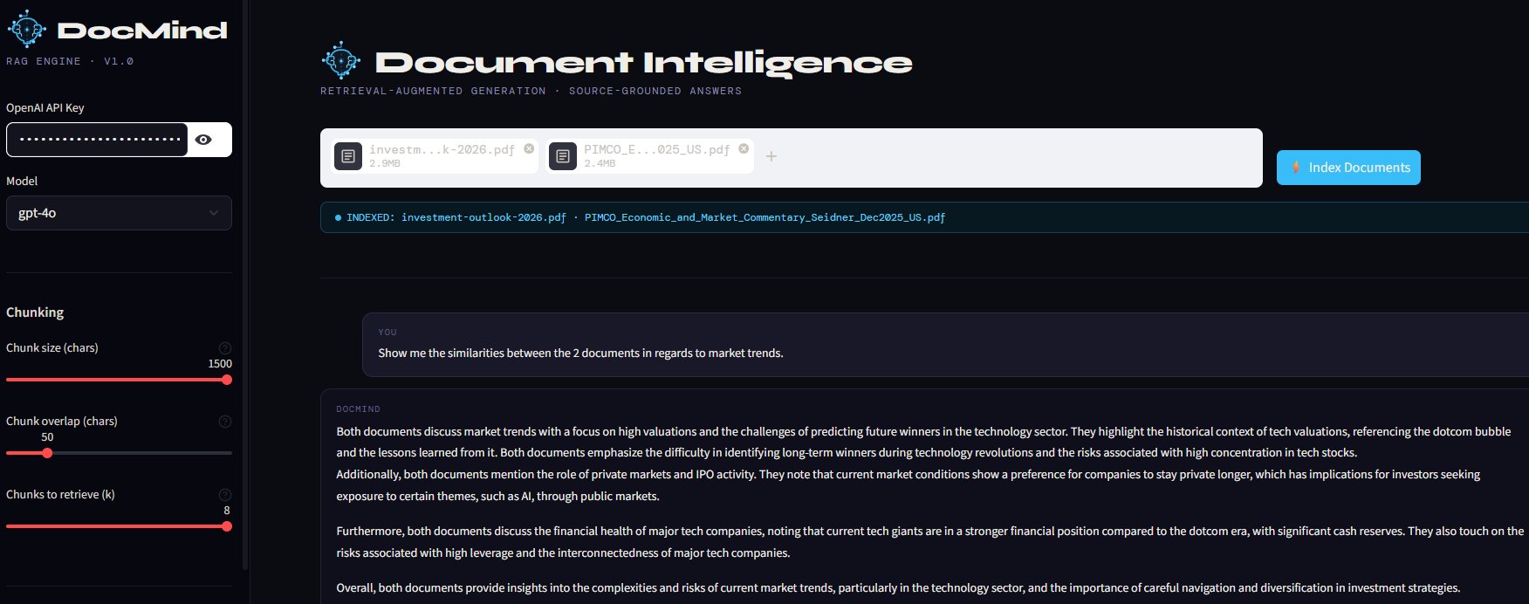Screen dimensions: 1529x604
Task: Remove the investm...k-2026.pdf file chip
Action: [529, 148]
